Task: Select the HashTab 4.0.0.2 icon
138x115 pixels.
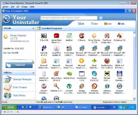Action: click(44, 48)
